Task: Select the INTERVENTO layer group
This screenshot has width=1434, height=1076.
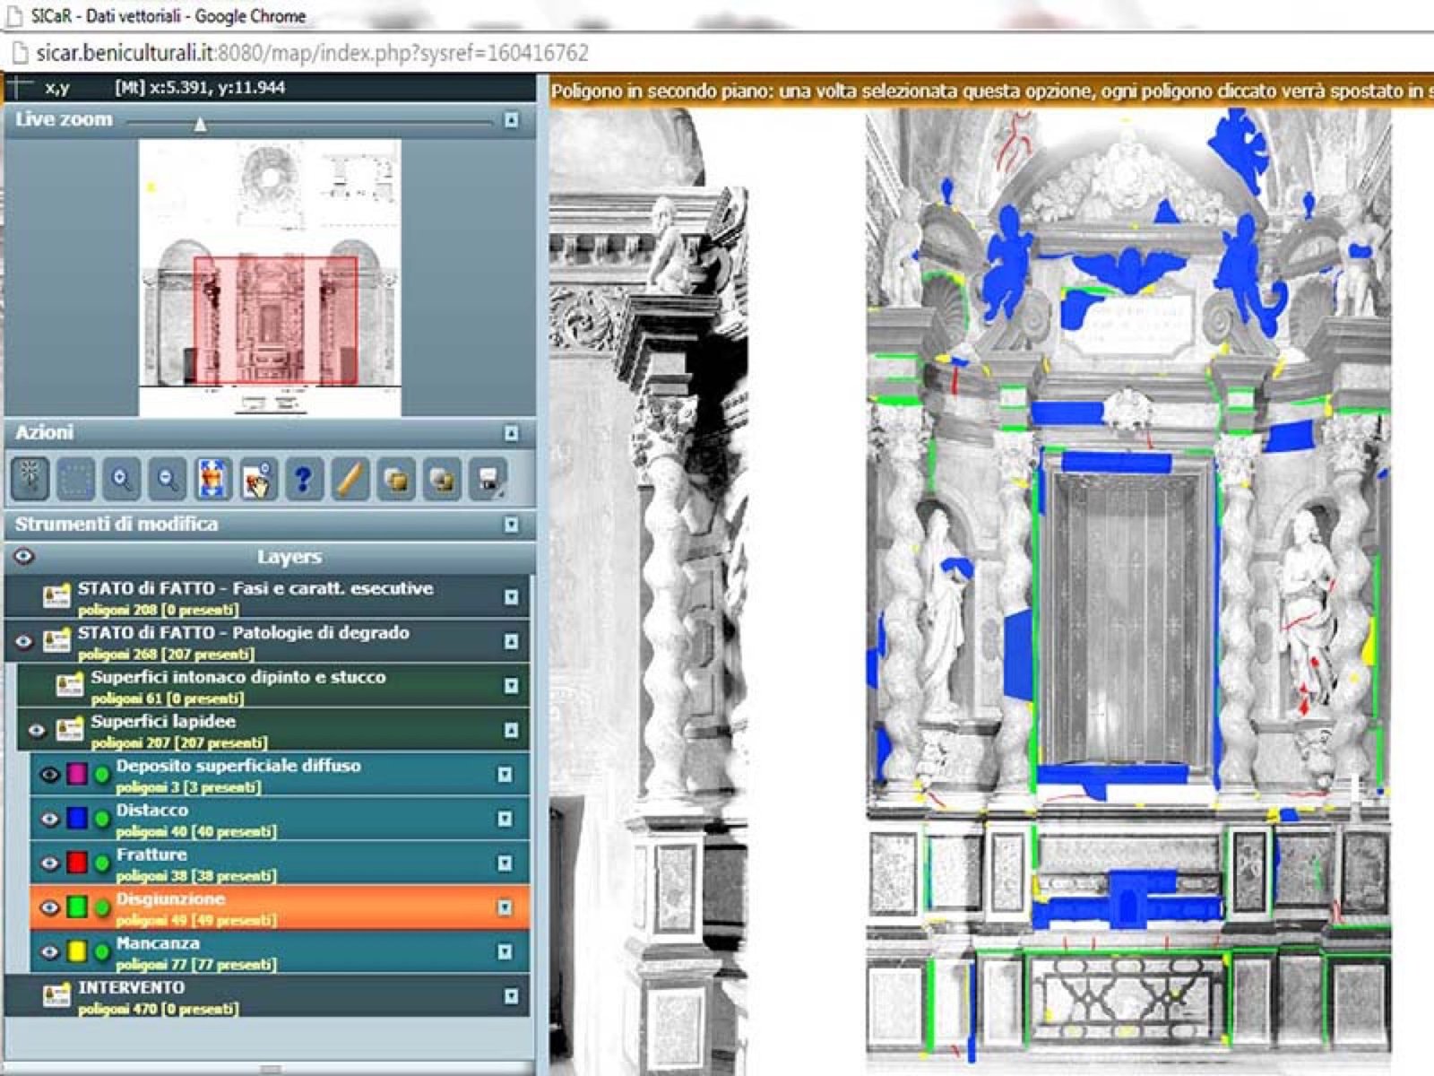Action: (267, 996)
